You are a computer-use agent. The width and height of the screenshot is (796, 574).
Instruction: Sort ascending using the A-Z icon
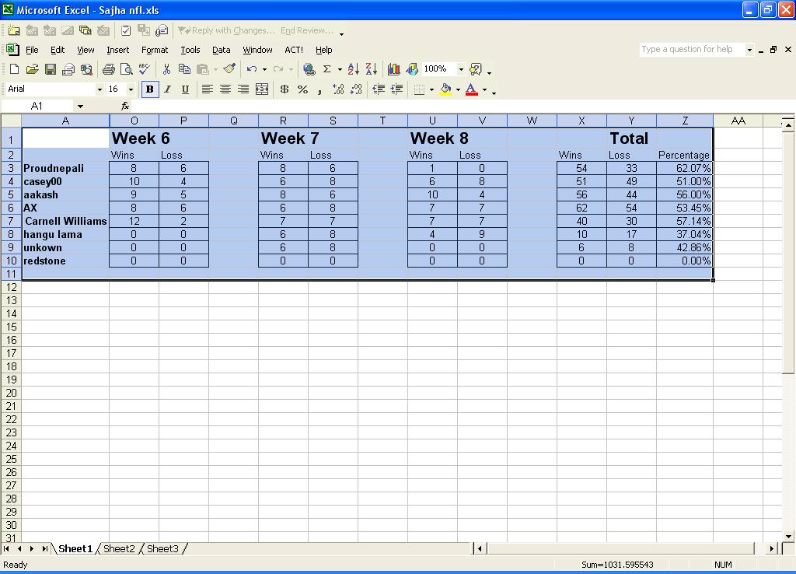coord(353,69)
